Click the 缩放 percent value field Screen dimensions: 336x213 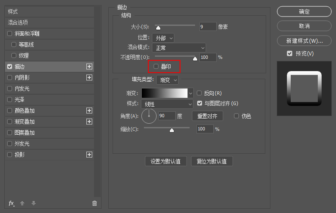[205, 129]
